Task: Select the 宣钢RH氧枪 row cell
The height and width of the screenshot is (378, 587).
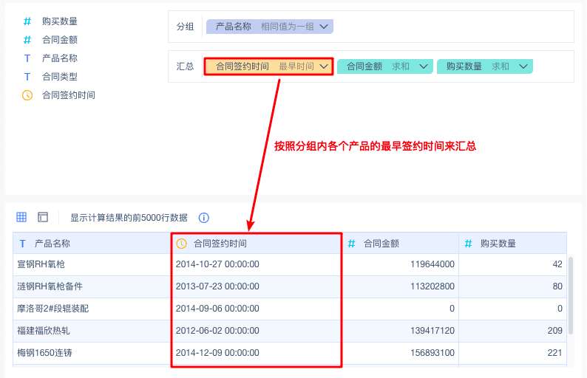Action: tap(92, 264)
